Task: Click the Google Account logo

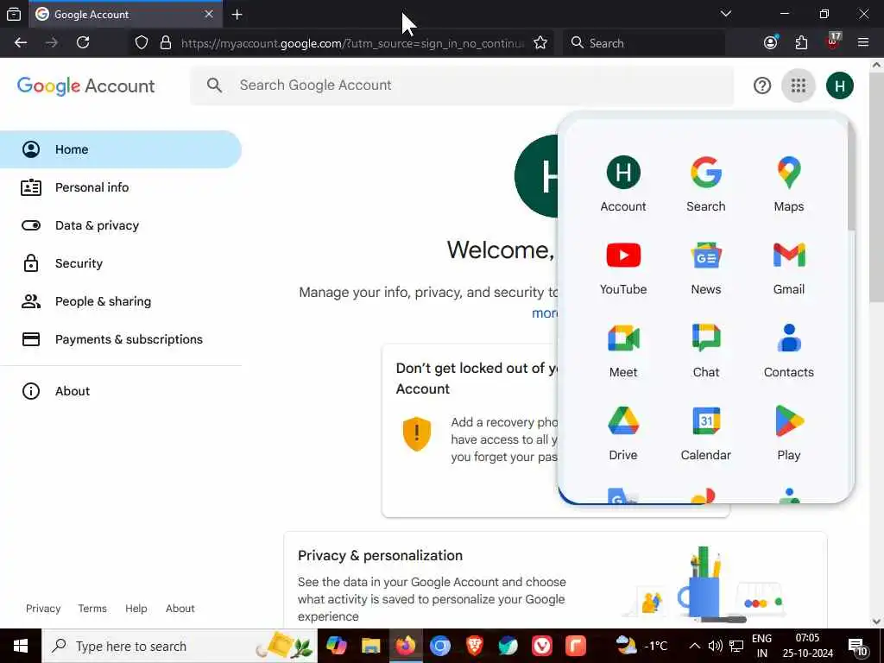Action: [x=85, y=86]
